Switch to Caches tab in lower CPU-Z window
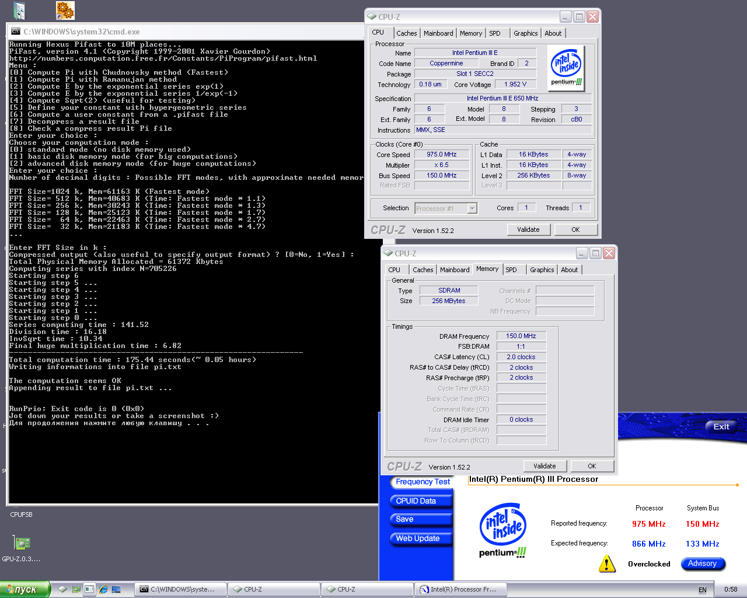Viewport: 747px width, 598px height. (423, 270)
